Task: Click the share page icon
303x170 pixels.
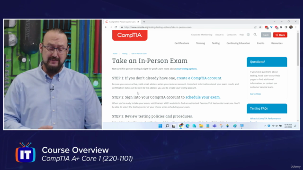Action: (x=255, y=27)
